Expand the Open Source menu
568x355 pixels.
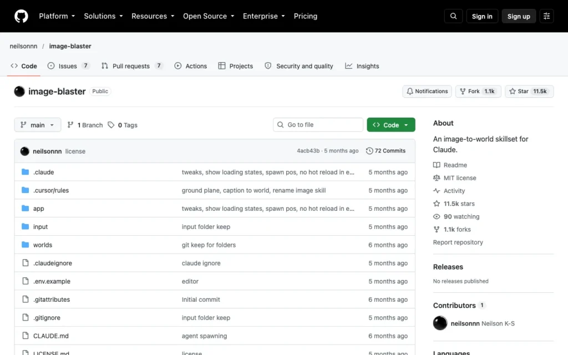click(x=209, y=16)
